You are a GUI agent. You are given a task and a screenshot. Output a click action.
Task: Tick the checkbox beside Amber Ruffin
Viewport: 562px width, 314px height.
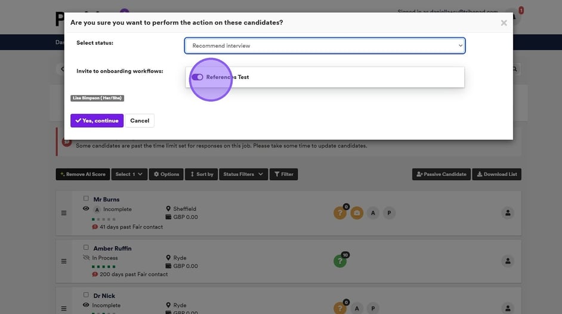click(x=86, y=248)
